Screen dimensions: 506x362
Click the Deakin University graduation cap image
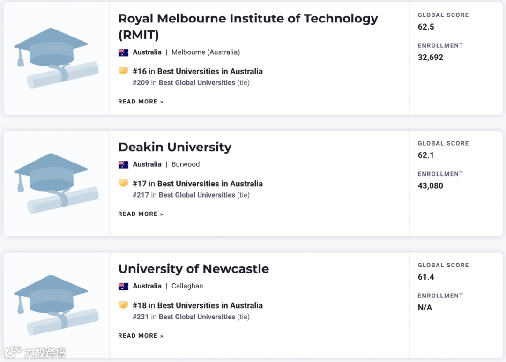click(x=56, y=184)
